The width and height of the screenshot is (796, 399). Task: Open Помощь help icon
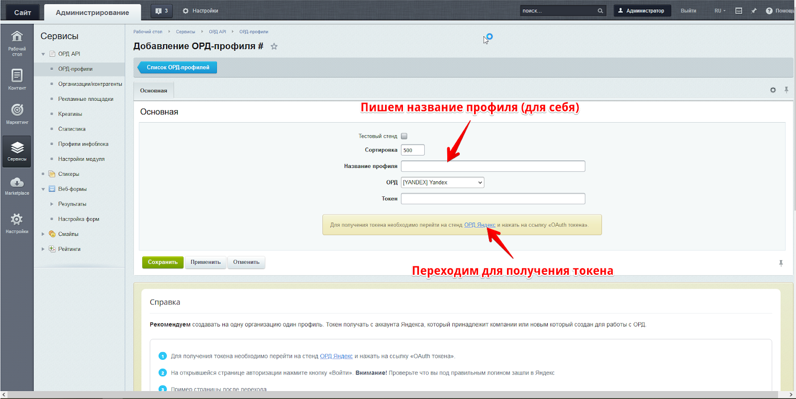click(x=769, y=10)
